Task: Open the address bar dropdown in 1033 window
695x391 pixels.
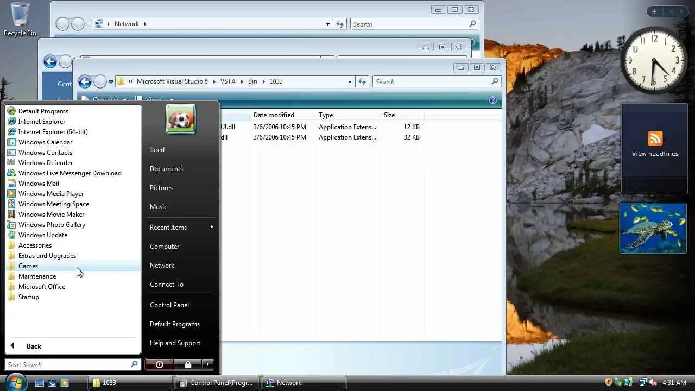Action: coord(350,81)
